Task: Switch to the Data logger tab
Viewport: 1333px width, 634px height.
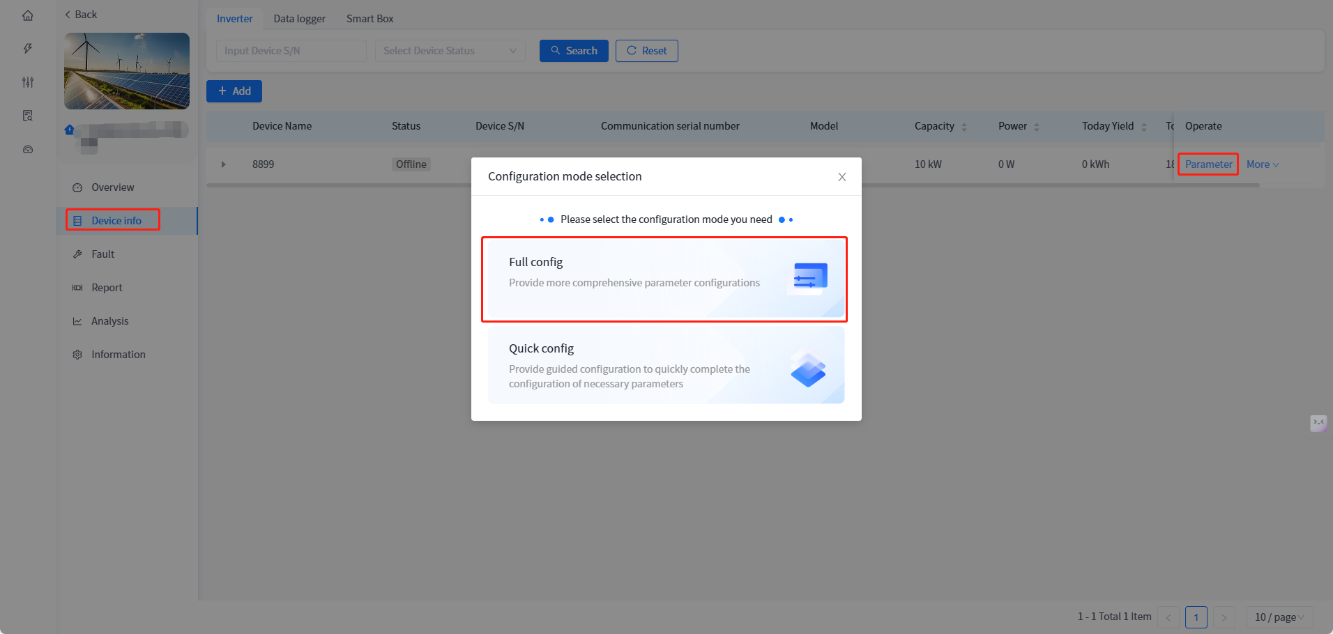Action: tap(299, 19)
